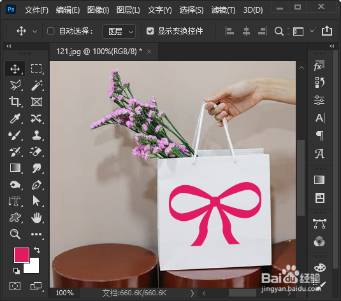Select the Polygonal Lasso tool
341x301 pixels.
[15, 85]
